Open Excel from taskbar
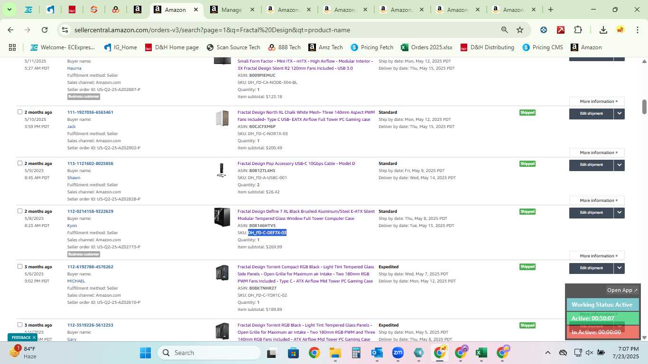 coord(481,353)
